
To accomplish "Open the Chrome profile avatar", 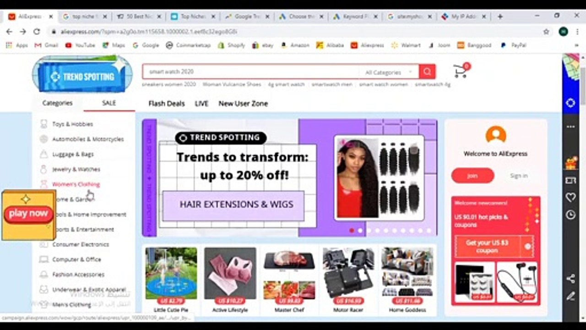I will 563,32.
